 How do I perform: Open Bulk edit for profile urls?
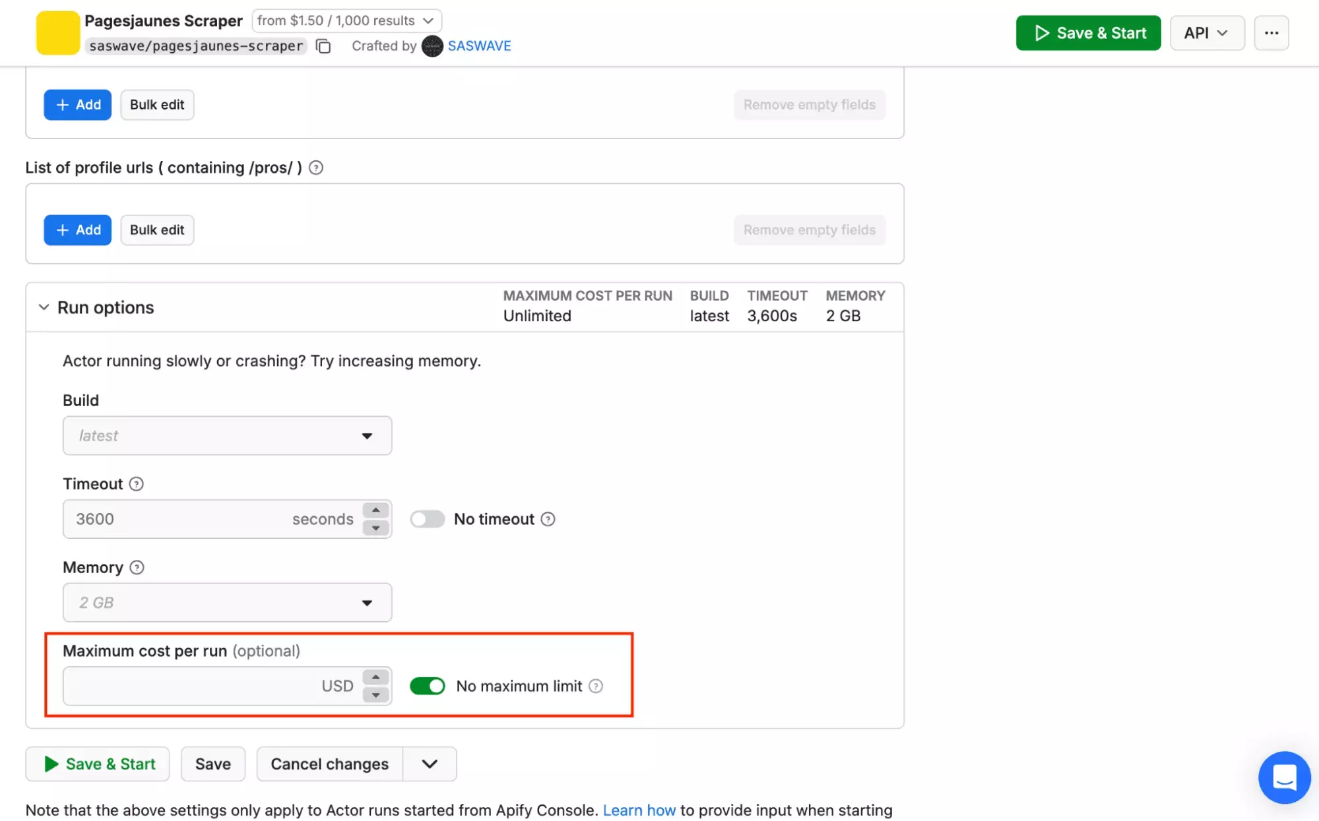pos(157,230)
